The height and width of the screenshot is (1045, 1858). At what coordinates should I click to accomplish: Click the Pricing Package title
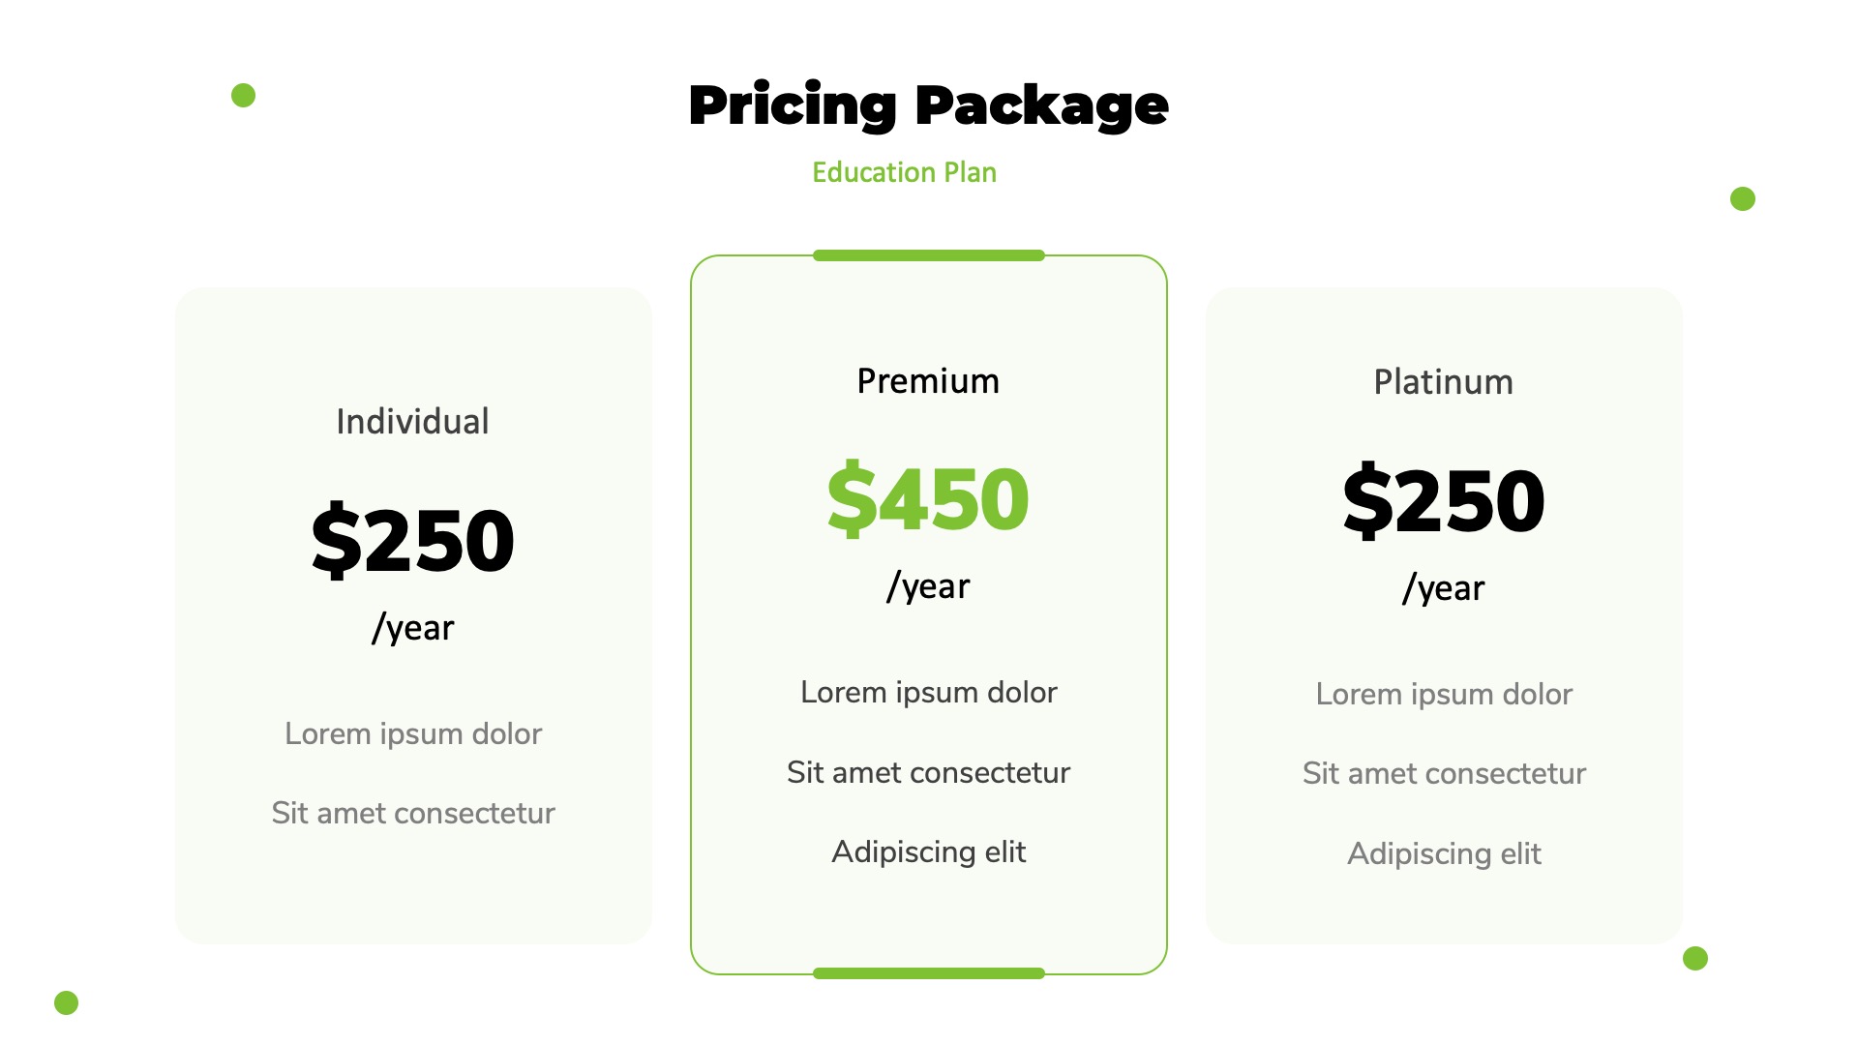pos(928,104)
